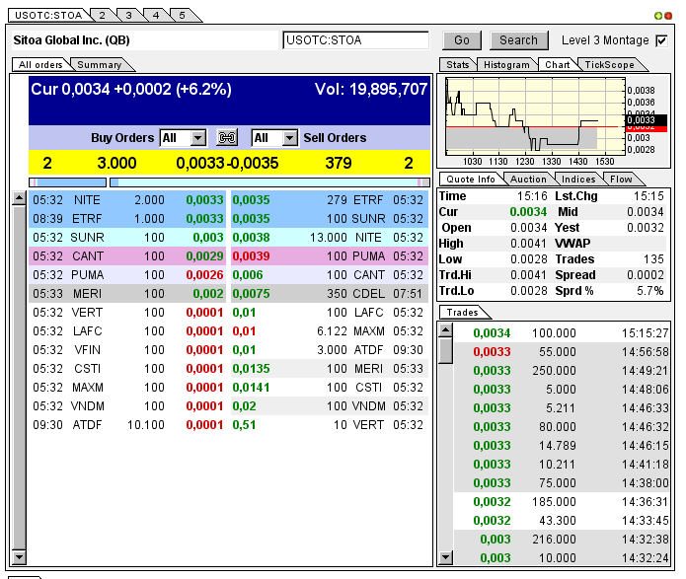This screenshot has width=686, height=579.
Task: Click the Trades list scroll up arrow
Action: click(445, 329)
